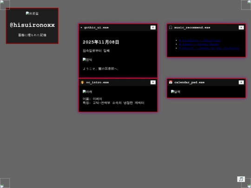Image resolution: width=251 pixels, height=188 pixels.
Task: Click the broken 달력 image in calendar_pad.exe
Action: [175, 91]
